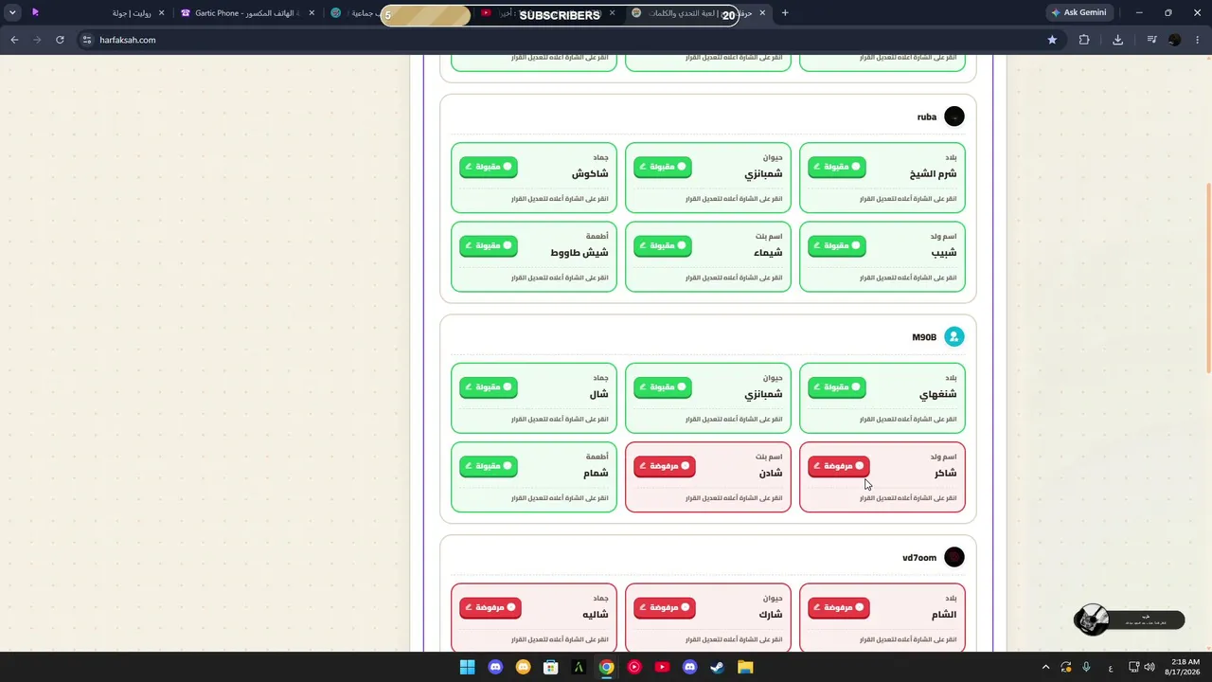Click the player name ruba
Image resolution: width=1212 pixels, height=682 pixels.
click(927, 117)
